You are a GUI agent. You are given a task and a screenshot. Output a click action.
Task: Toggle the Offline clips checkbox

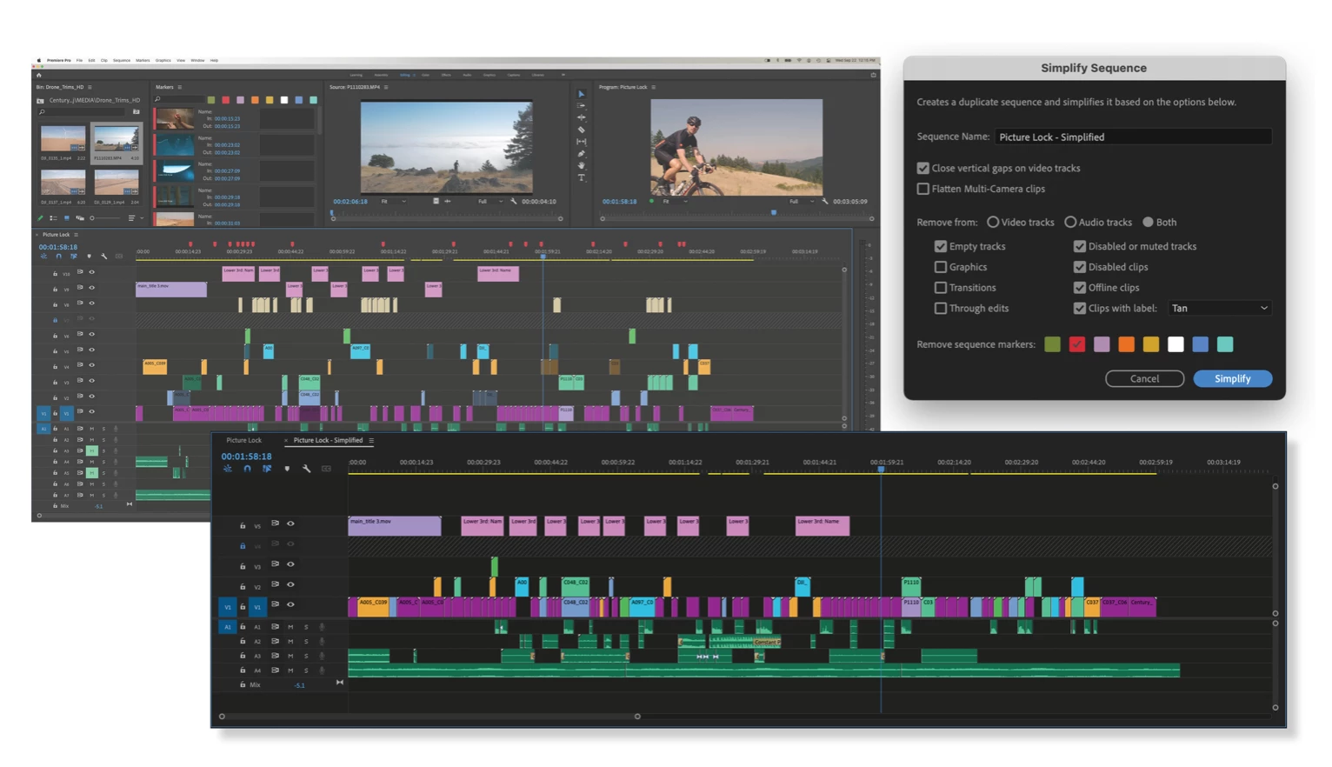point(1080,288)
